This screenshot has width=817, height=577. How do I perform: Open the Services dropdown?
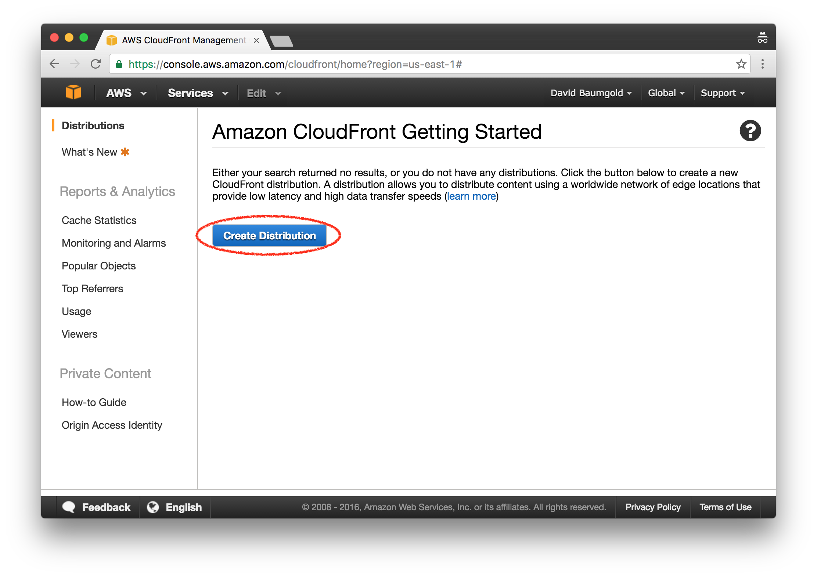pyautogui.click(x=198, y=93)
